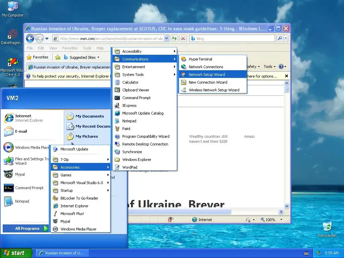Click the Start button
Image resolution: width=344 pixels, height=258 pixels.
(x=16, y=253)
